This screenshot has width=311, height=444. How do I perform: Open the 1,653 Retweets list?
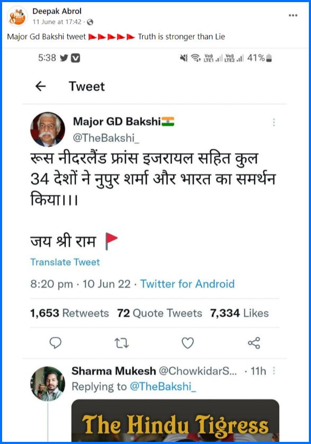69,313
